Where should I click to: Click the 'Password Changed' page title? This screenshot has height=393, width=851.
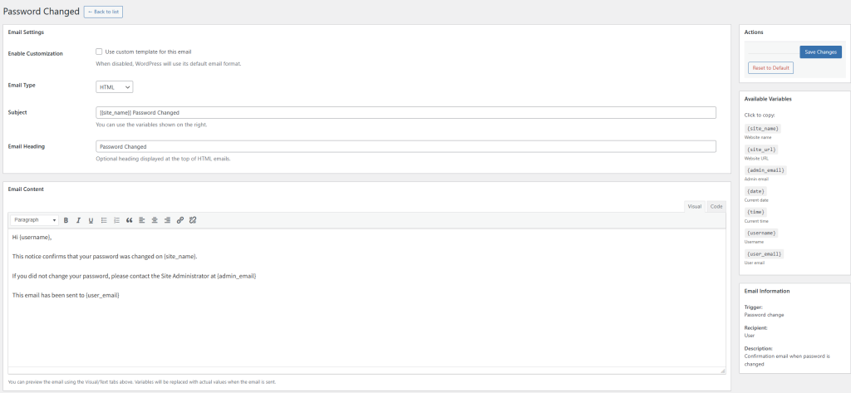tap(42, 12)
